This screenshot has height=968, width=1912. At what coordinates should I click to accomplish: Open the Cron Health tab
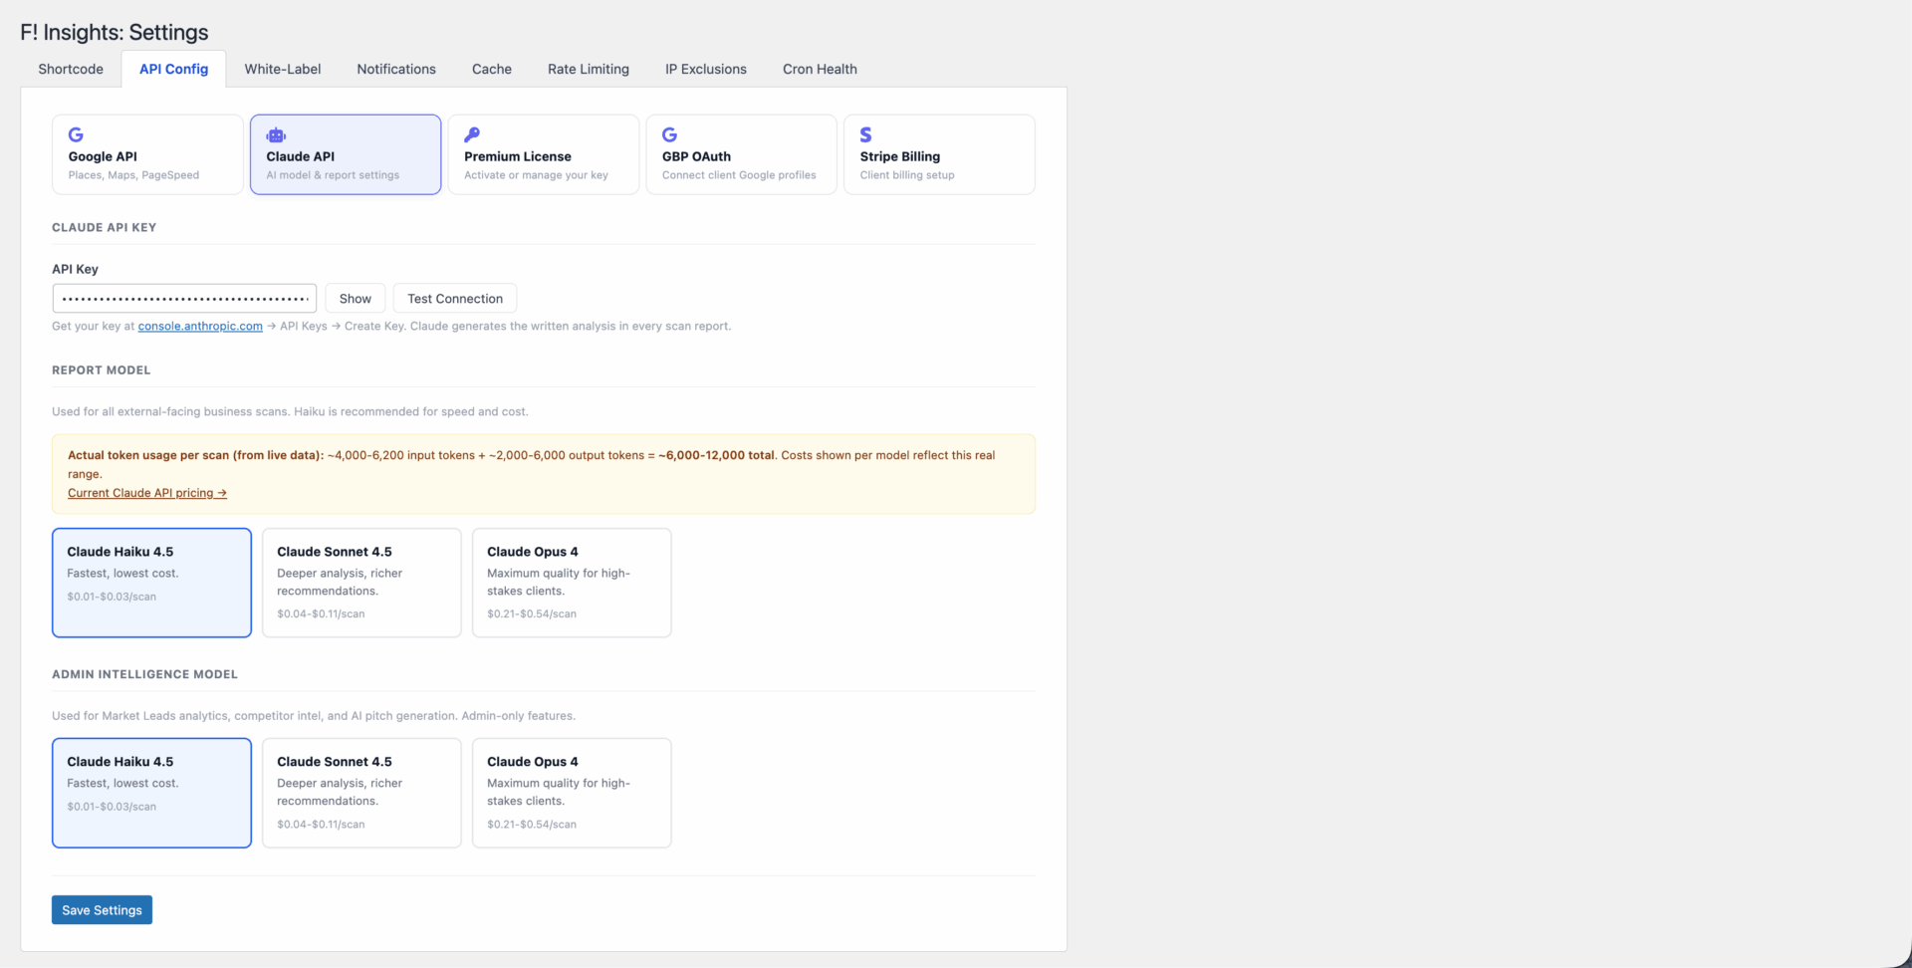820,69
